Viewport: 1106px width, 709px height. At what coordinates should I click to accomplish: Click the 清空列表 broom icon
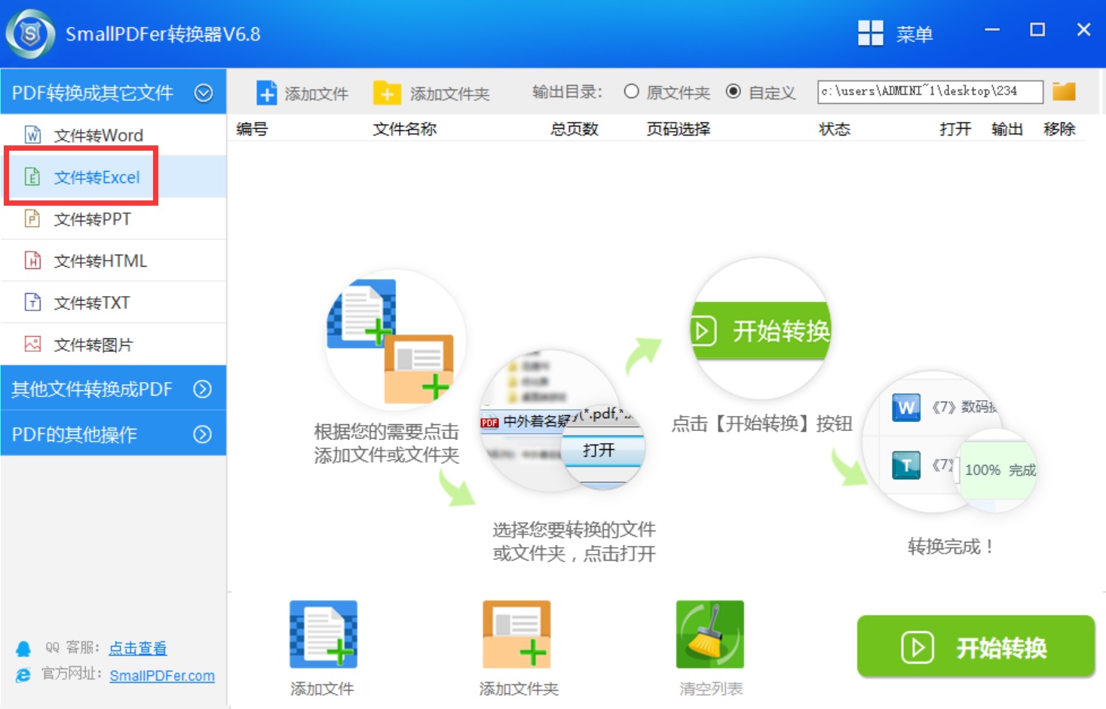[710, 634]
